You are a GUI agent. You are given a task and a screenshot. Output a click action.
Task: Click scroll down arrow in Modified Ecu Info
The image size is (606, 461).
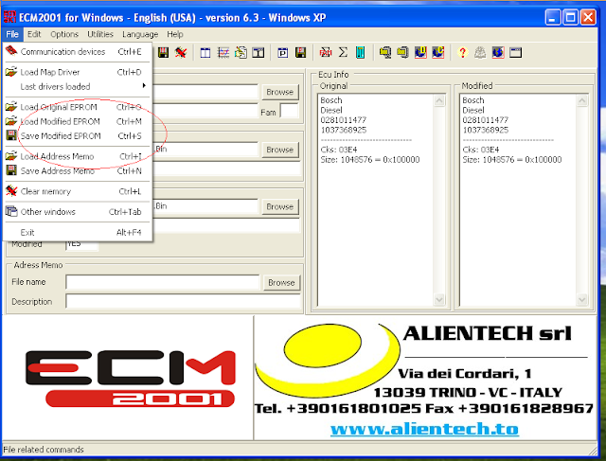pos(581,299)
